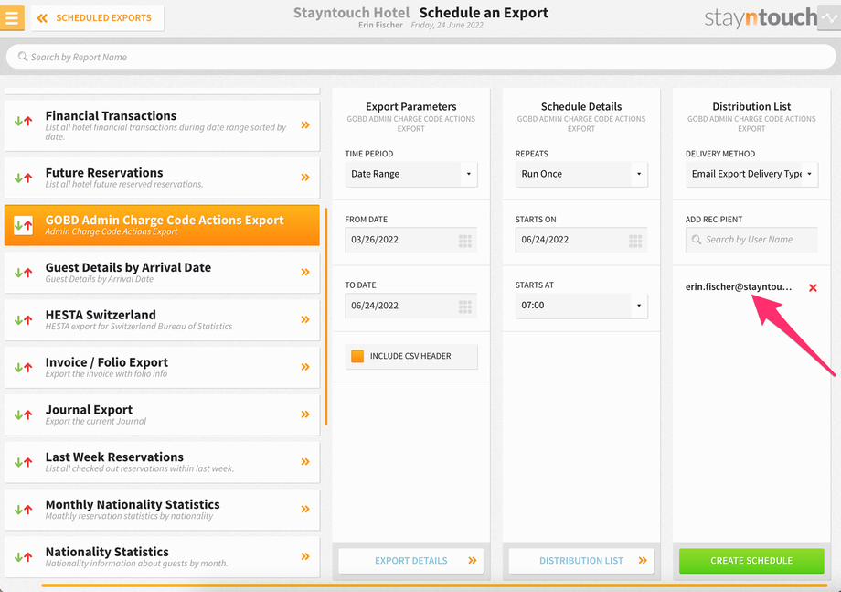Open Future Reservations double chevron

tap(305, 178)
